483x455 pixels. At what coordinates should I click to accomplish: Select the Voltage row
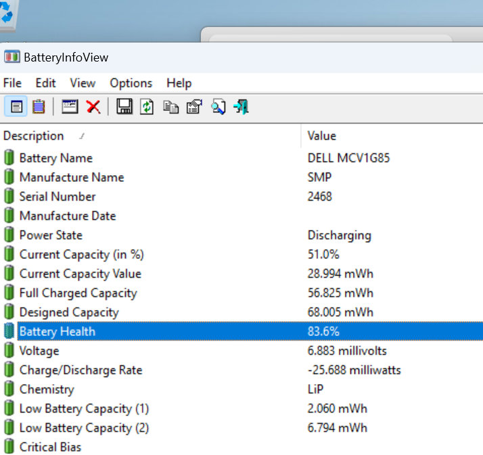pos(241,351)
